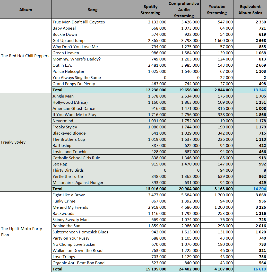Click the Baby Appeal song cell

(93, 28)
